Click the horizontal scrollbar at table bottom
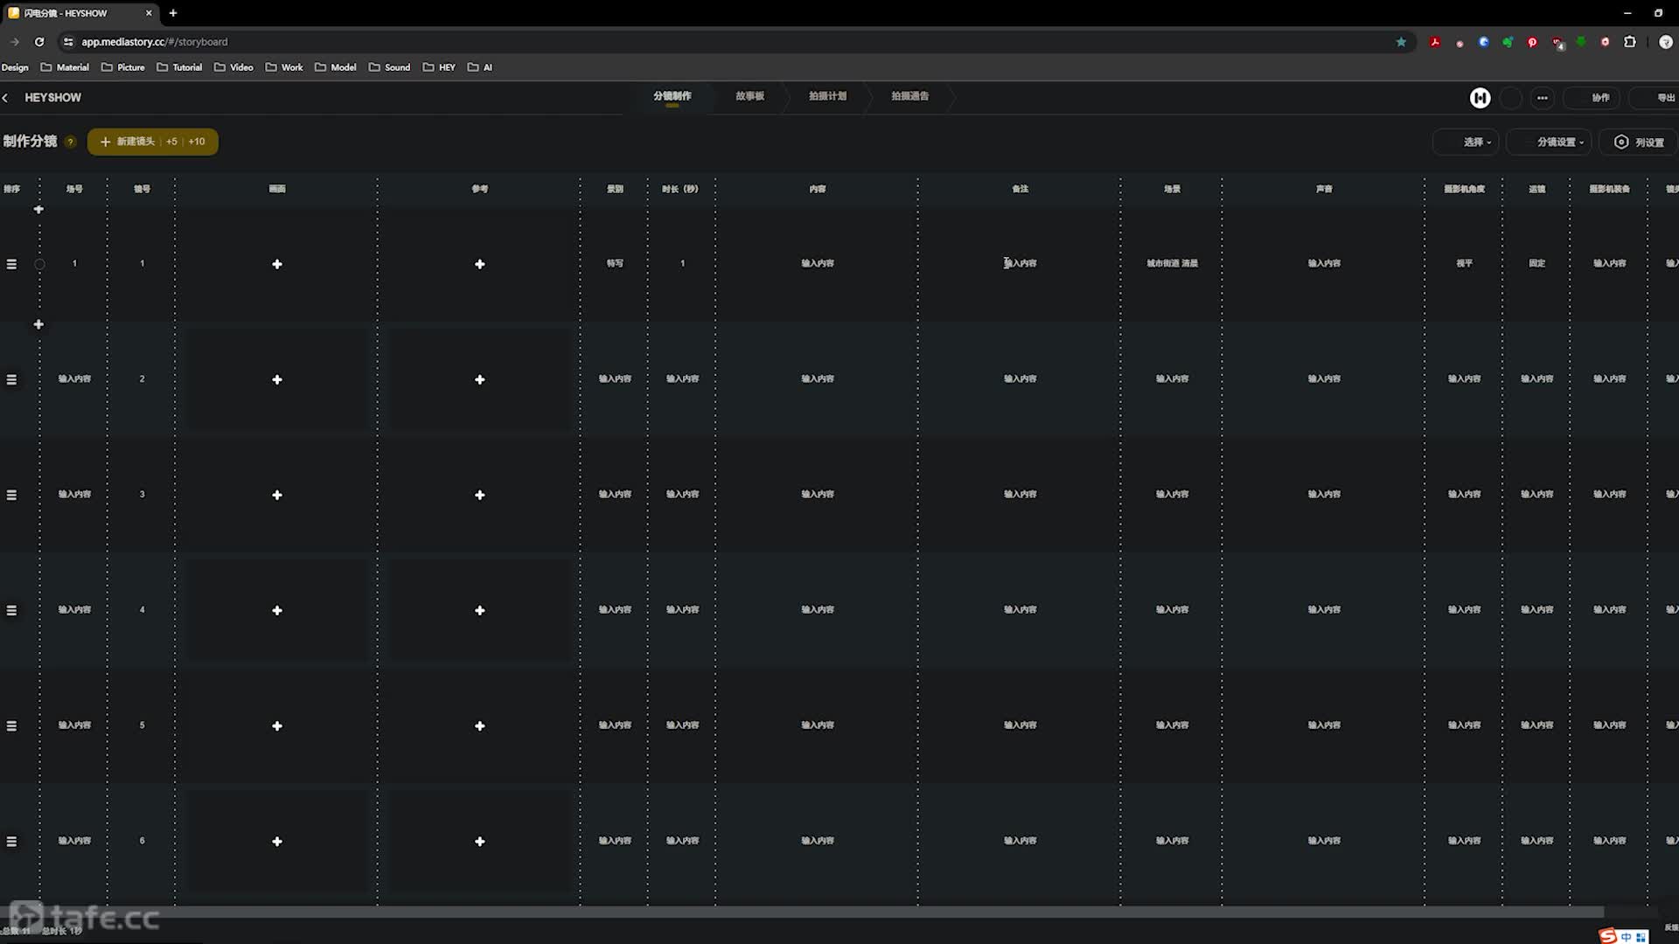This screenshot has height=944, width=1679. (x=802, y=912)
